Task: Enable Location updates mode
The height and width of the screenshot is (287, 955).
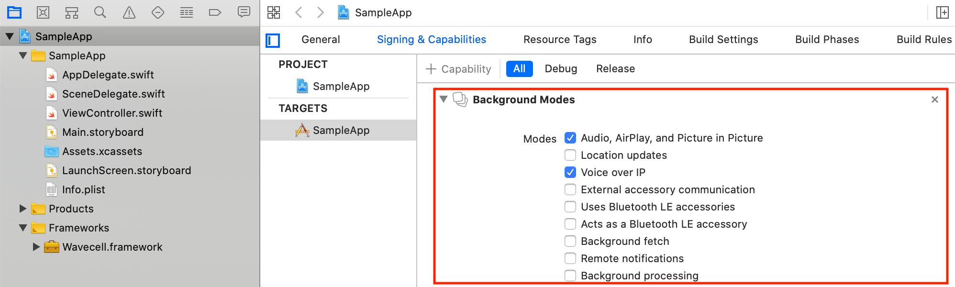Action: [570, 155]
